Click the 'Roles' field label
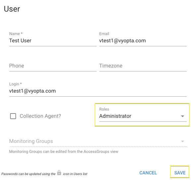The width and height of the screenshot is (194, 180). pyautogui.click(x=104, y=109)
